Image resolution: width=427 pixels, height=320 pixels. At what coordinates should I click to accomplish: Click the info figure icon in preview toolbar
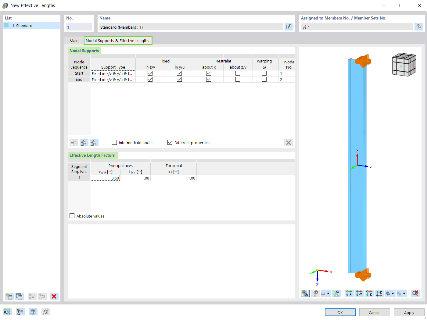315,293
